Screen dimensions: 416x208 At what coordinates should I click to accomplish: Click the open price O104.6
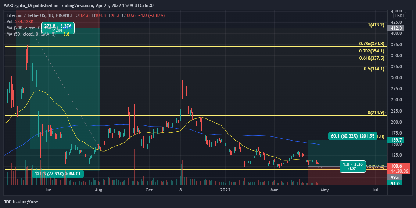point(83,15)
